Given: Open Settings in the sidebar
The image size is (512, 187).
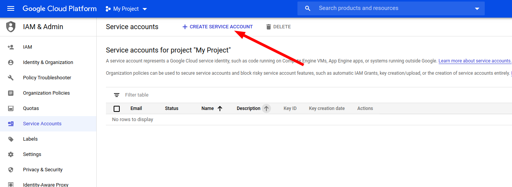Looking at the screenshot, I should click(x=48, y=154).
